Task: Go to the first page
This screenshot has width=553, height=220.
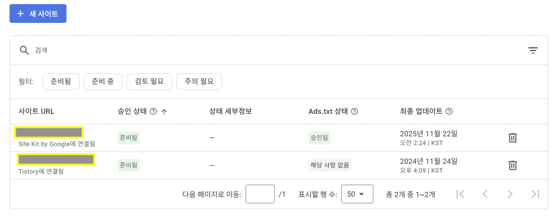Action: coord(460,194)
